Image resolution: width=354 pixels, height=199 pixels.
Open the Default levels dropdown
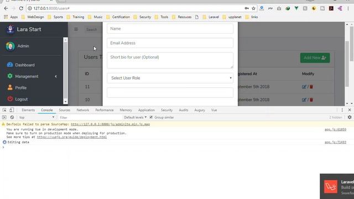coord(135,117)
